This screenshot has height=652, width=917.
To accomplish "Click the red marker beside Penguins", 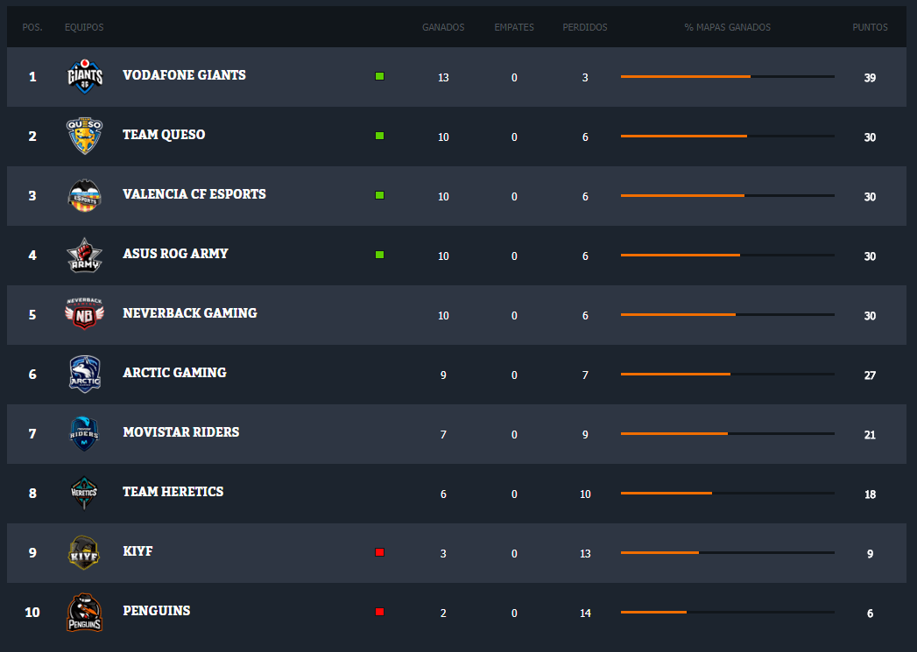I will (x=379, y=612).
